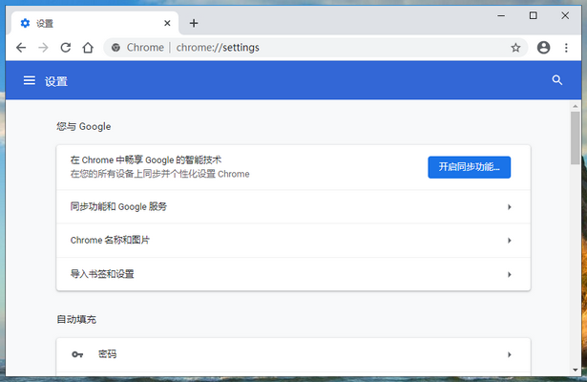Bookmark this page with the star icon

pos(515,48)
